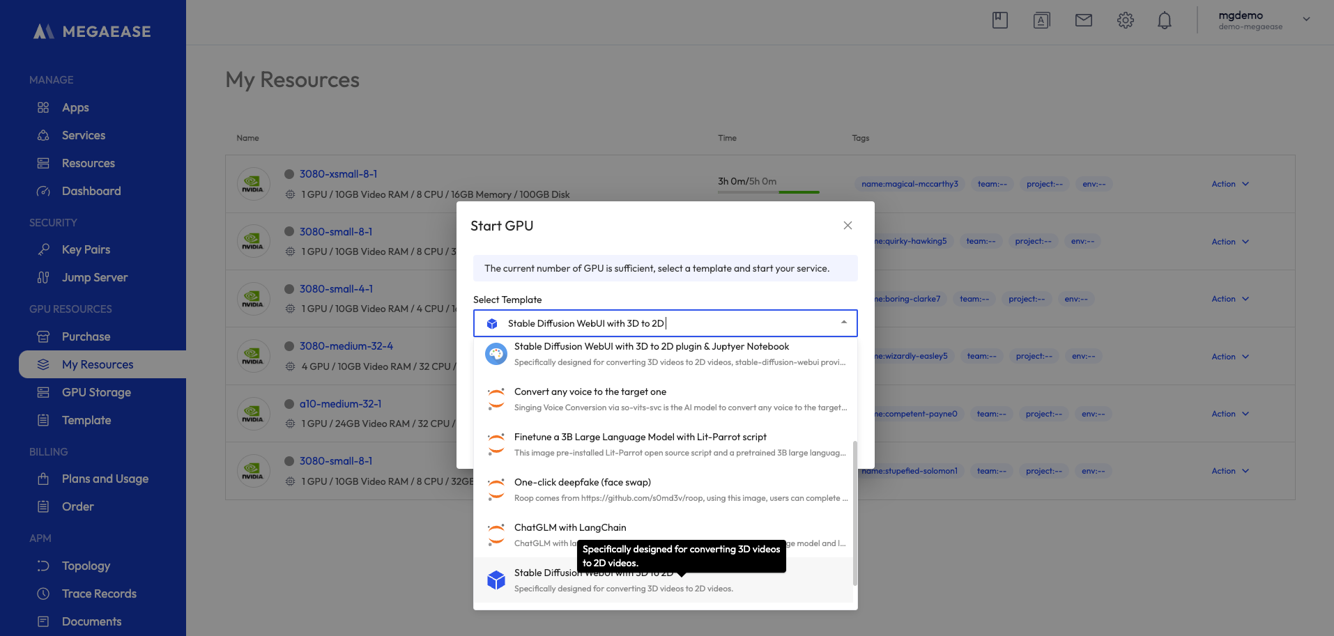Image resolution: width=1334 pixels, height=636 pixels.
Task: Expand the mgdemo account menu
Action: 1306,20
